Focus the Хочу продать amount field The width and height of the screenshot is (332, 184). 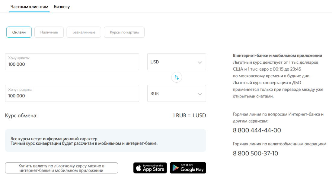click(72, 93)
